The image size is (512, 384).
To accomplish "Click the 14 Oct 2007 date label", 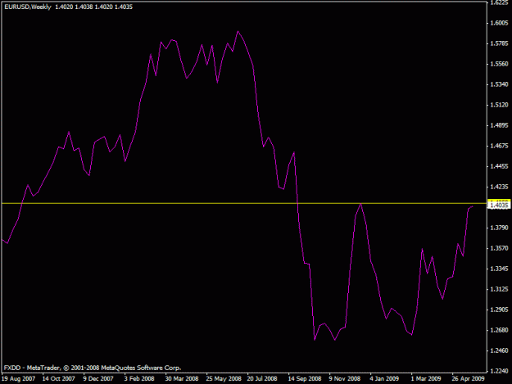I will tap(58, 378).
